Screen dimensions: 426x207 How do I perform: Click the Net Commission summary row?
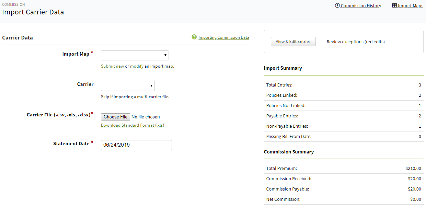343,199
